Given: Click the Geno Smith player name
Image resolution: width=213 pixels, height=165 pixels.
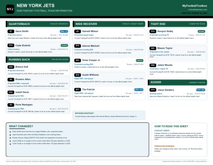Looking at the screenshot, I should click(22, 31).
